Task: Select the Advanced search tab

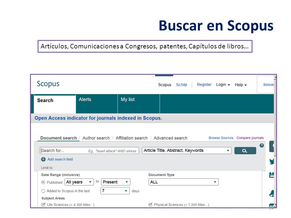Action: (170, 138)
